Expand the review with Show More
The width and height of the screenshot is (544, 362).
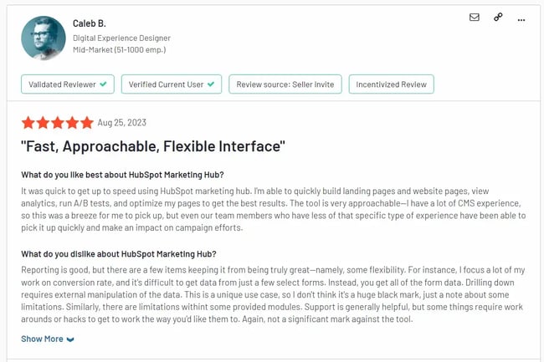(x=42, y=339)
